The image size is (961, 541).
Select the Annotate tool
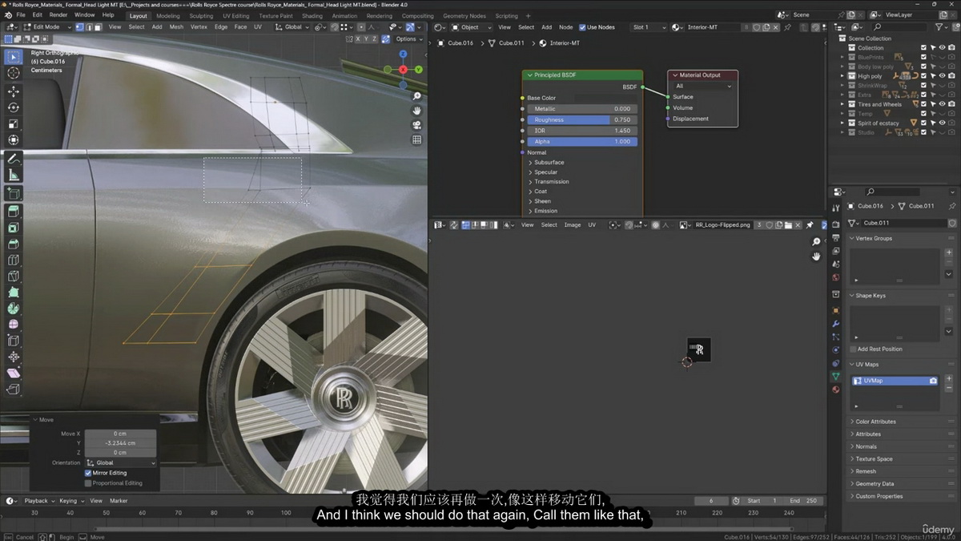click(x=14, y=159)
